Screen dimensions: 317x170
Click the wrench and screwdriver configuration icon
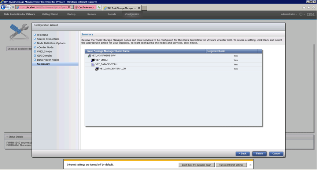pos(19,31)
